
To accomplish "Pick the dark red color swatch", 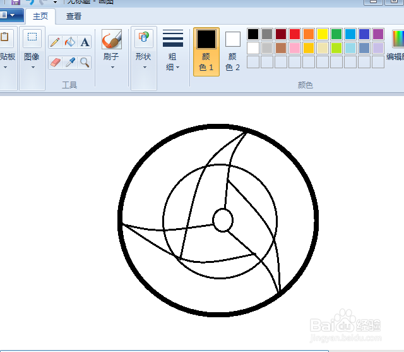I will coord(281,34).
